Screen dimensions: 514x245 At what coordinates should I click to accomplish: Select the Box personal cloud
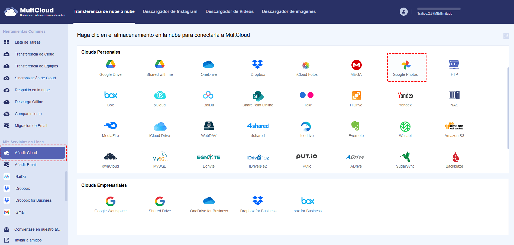[x=111, y=99]
